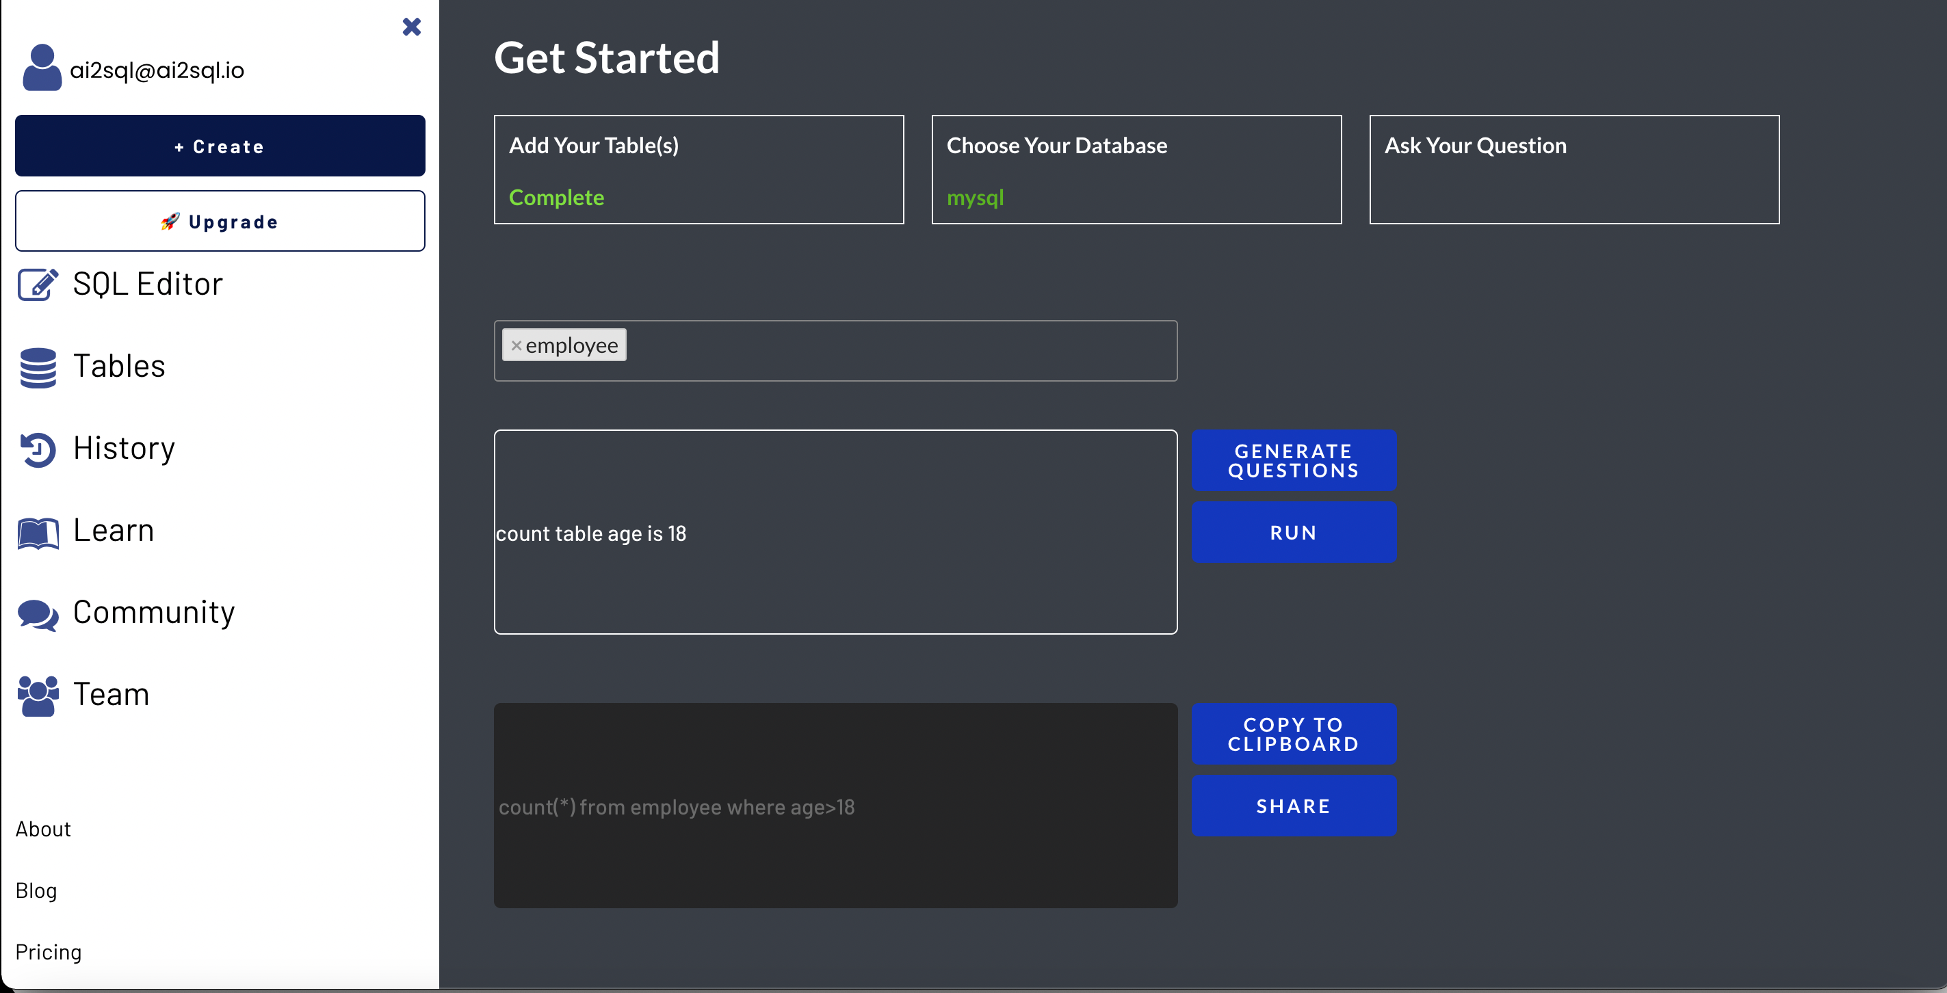
Task: Click the green 'mysql' database text
Action: pos(975,198)
